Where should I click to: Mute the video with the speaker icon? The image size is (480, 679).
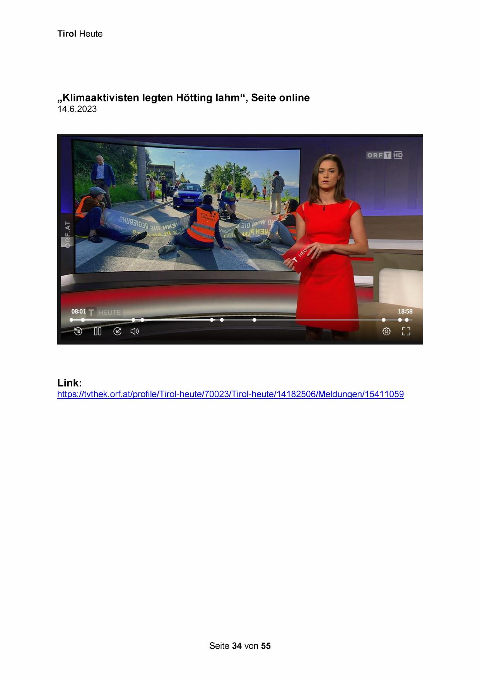coord(135,331)
